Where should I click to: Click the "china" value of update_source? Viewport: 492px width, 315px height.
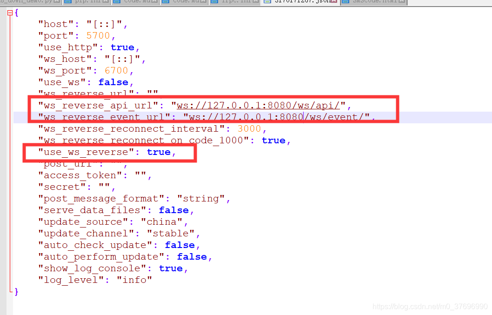click(161, 222)
